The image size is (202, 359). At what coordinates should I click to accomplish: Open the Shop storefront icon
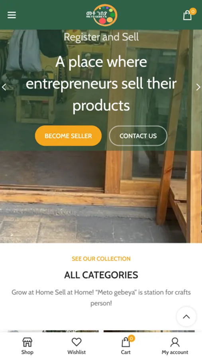pyautogui.click(x=27, y=342)
